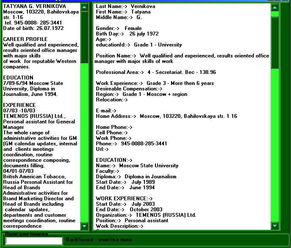Click the left pane scroll up arrow
Screen dimensions: 291x248
tap(84, 7)
